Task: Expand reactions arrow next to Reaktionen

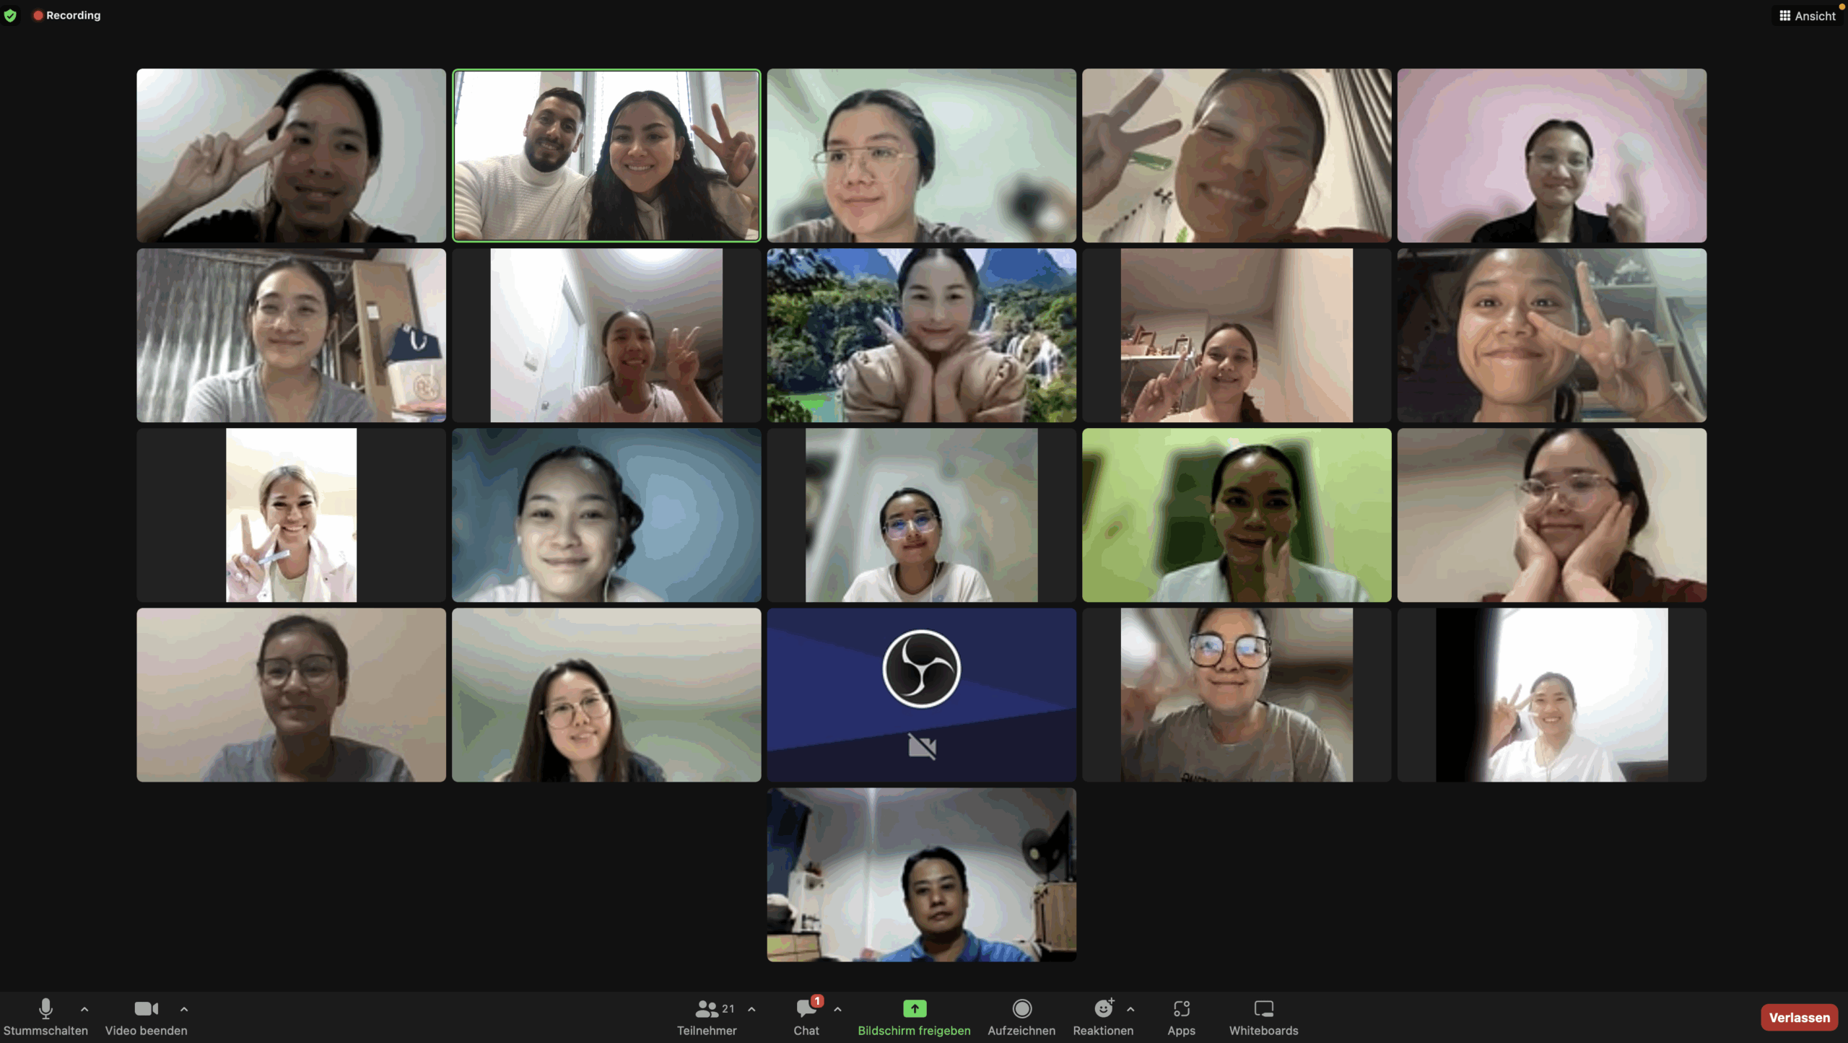Action: tap(1130, 1010)
